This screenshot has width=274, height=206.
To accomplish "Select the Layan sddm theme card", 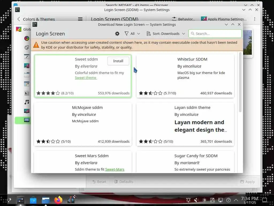I will [x=185, y=124].
